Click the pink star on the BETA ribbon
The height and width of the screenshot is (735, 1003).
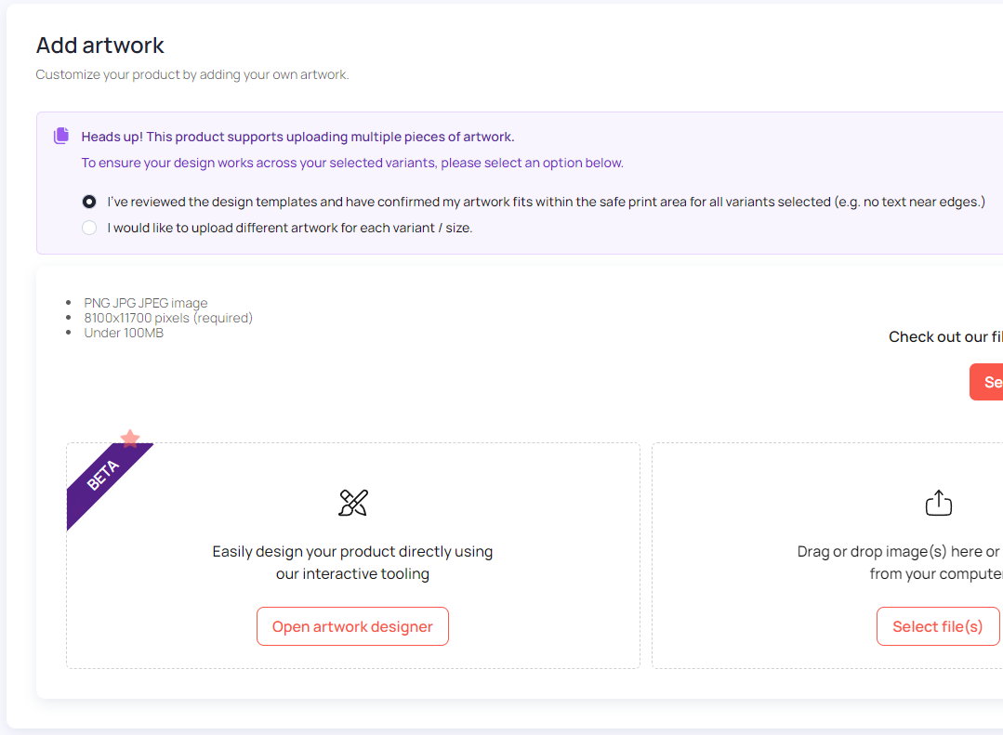pyautogui.click(x=130, y=439)
